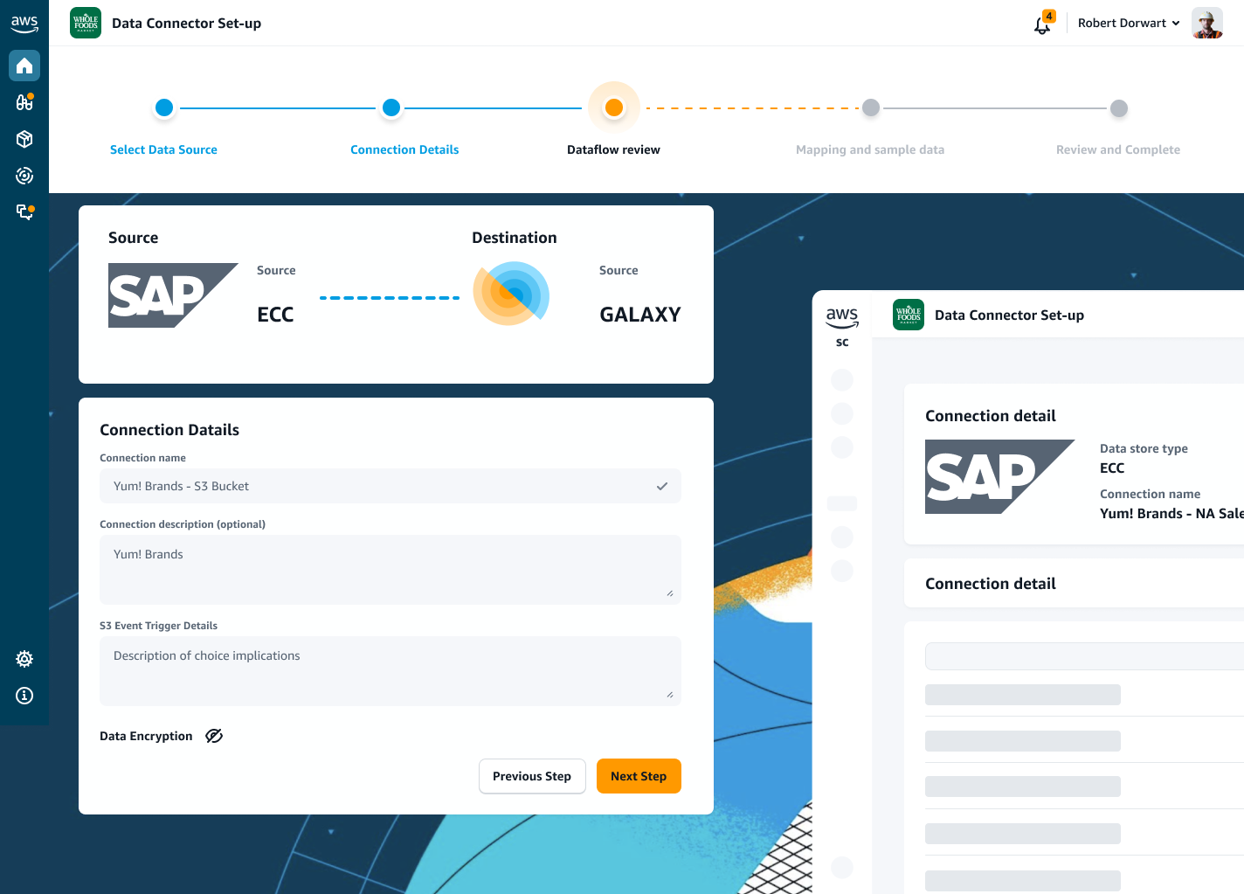Image resolution: width=1244 pixels, height=894 pixels.
Task: Expand the Robert Dorwart user menu
Action: pos(1129,24)
